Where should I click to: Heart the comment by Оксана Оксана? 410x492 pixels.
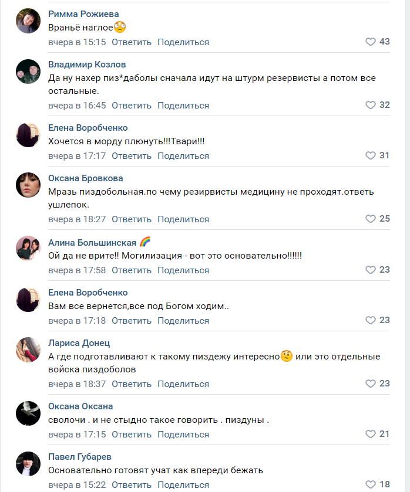coord(371,435)
